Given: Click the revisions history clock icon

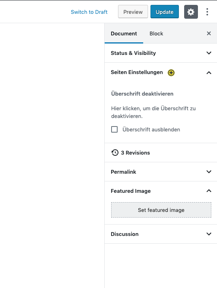Looking at the screenshot, I should tap(115, 153).
